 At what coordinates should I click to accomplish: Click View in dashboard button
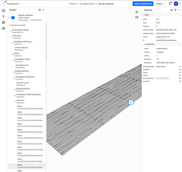click(143, 4)
